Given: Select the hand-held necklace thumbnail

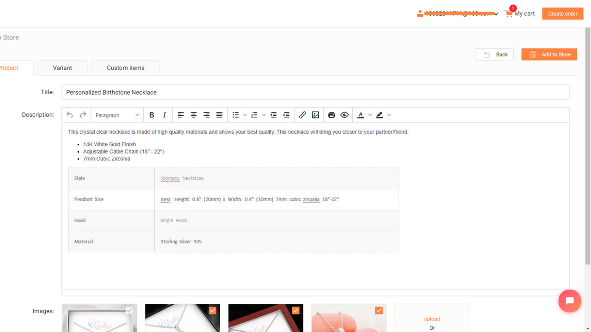Looking at the screenshot, I should [x=349, y=318].
